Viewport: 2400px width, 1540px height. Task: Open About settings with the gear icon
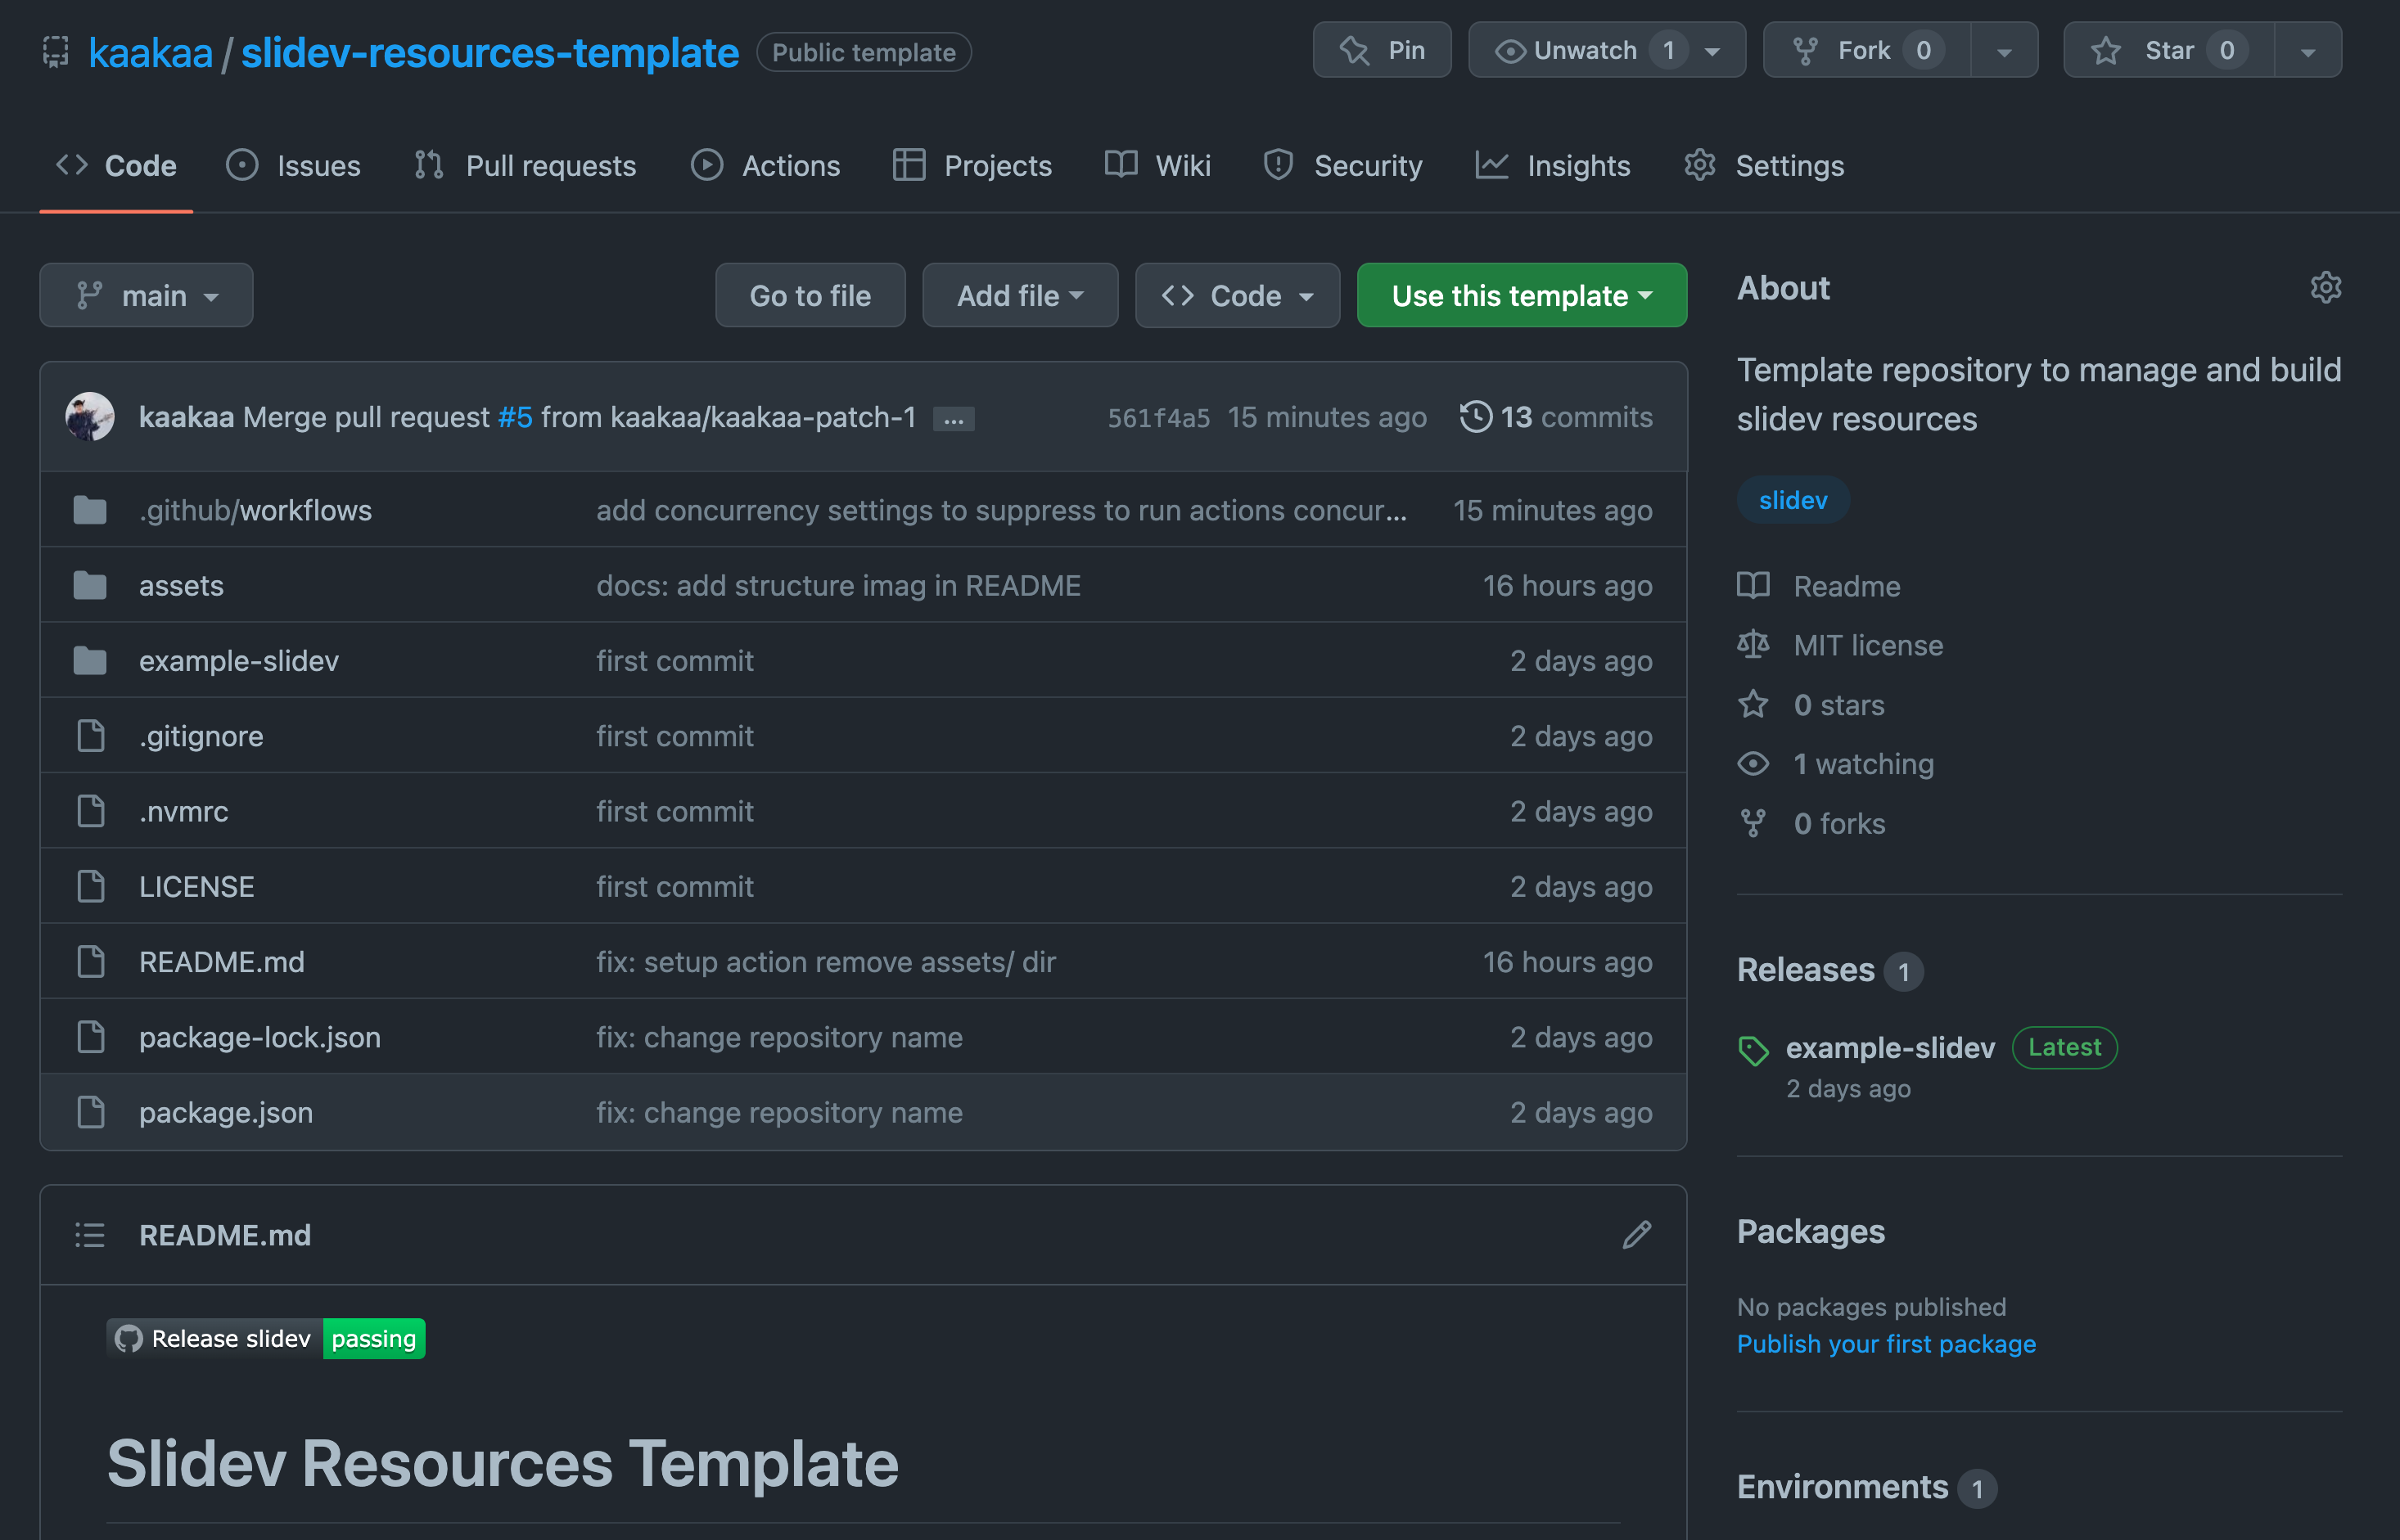coord(2325,288)
